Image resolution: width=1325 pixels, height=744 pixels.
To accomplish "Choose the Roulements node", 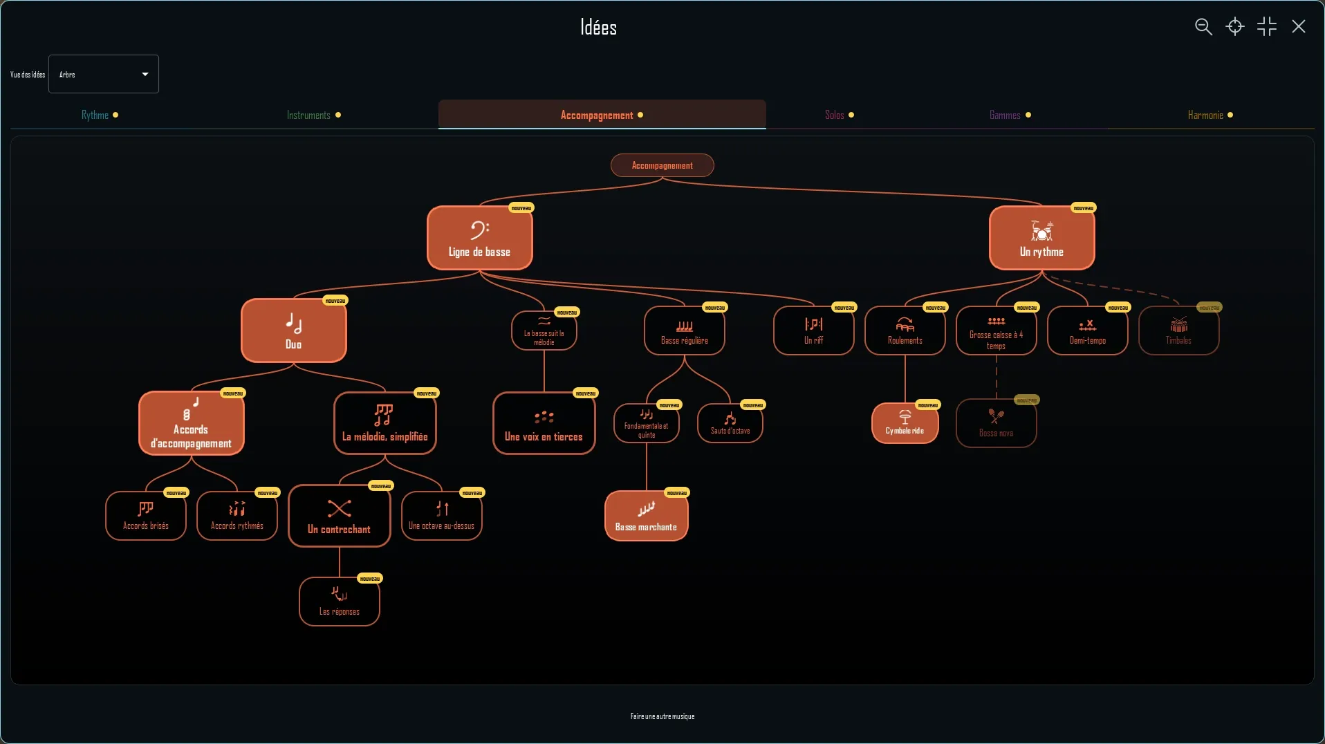I will (905, 331).
